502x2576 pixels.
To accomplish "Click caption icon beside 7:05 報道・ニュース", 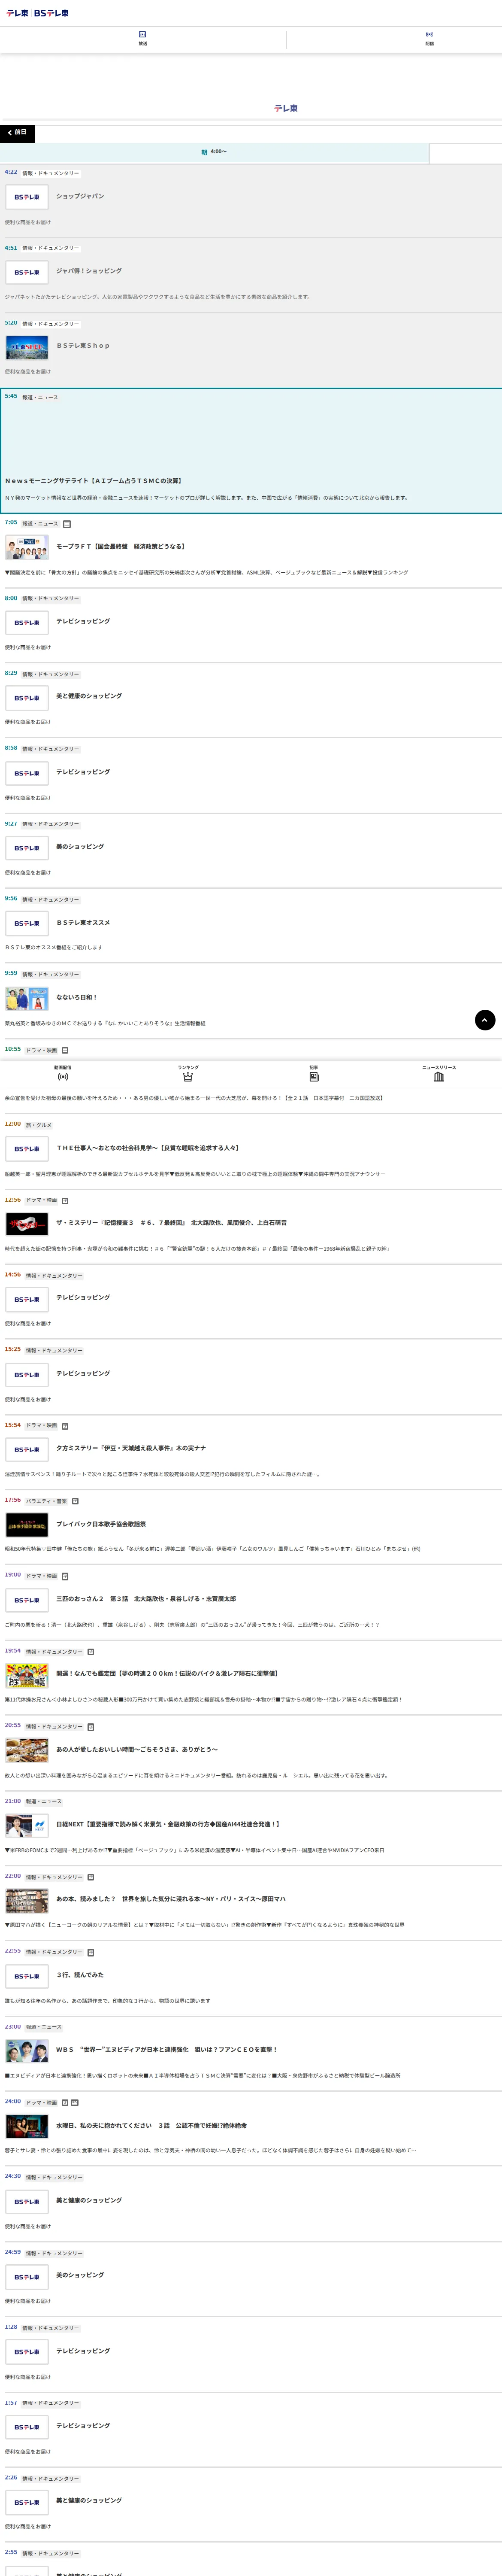I will [67, 523].
